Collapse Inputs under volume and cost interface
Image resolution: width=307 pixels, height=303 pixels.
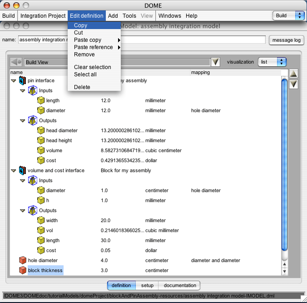pyautogui.click(x=23, y=181)
